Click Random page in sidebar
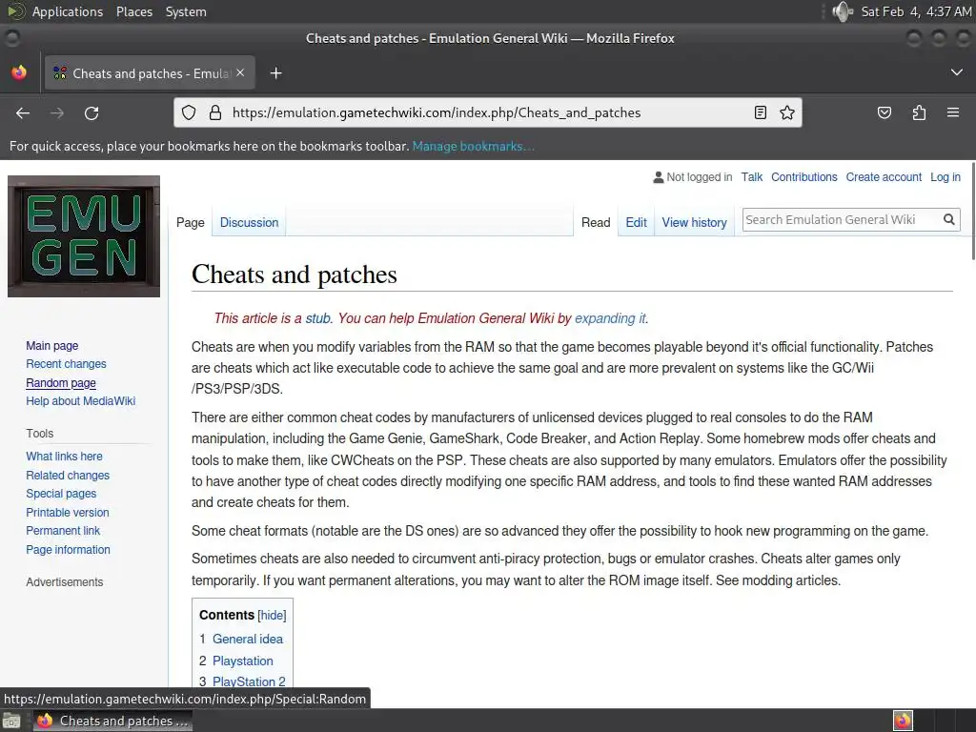This screenshot has width=976, height=732. click(x=61, y=383)
